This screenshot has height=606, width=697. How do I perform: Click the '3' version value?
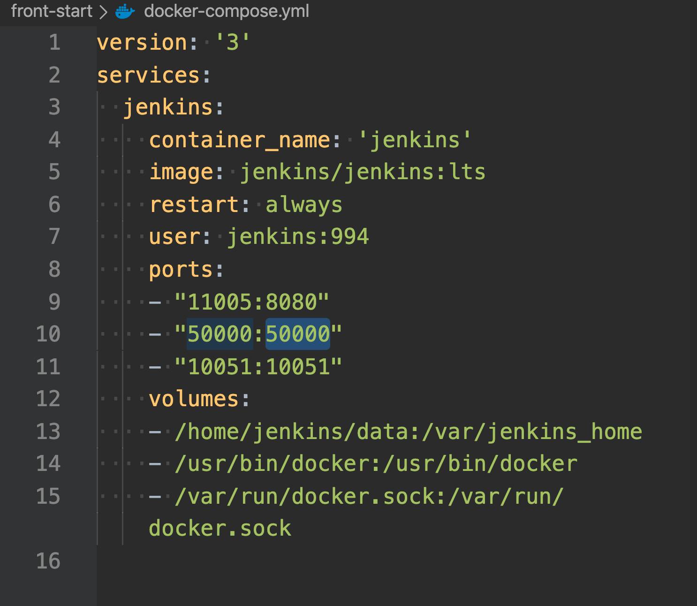233,42
